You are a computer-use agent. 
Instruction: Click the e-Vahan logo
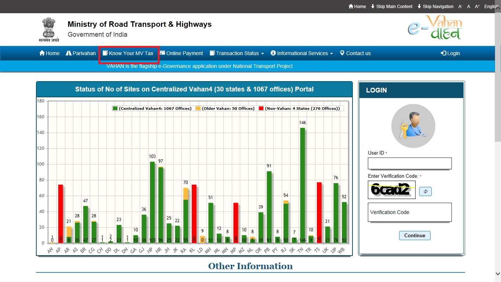pyautogui.click(x=435, y=28)
